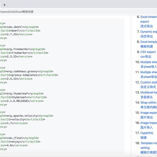Click the beetl artifactId code line
Screen dimensions: 157x157
(20, 31)
